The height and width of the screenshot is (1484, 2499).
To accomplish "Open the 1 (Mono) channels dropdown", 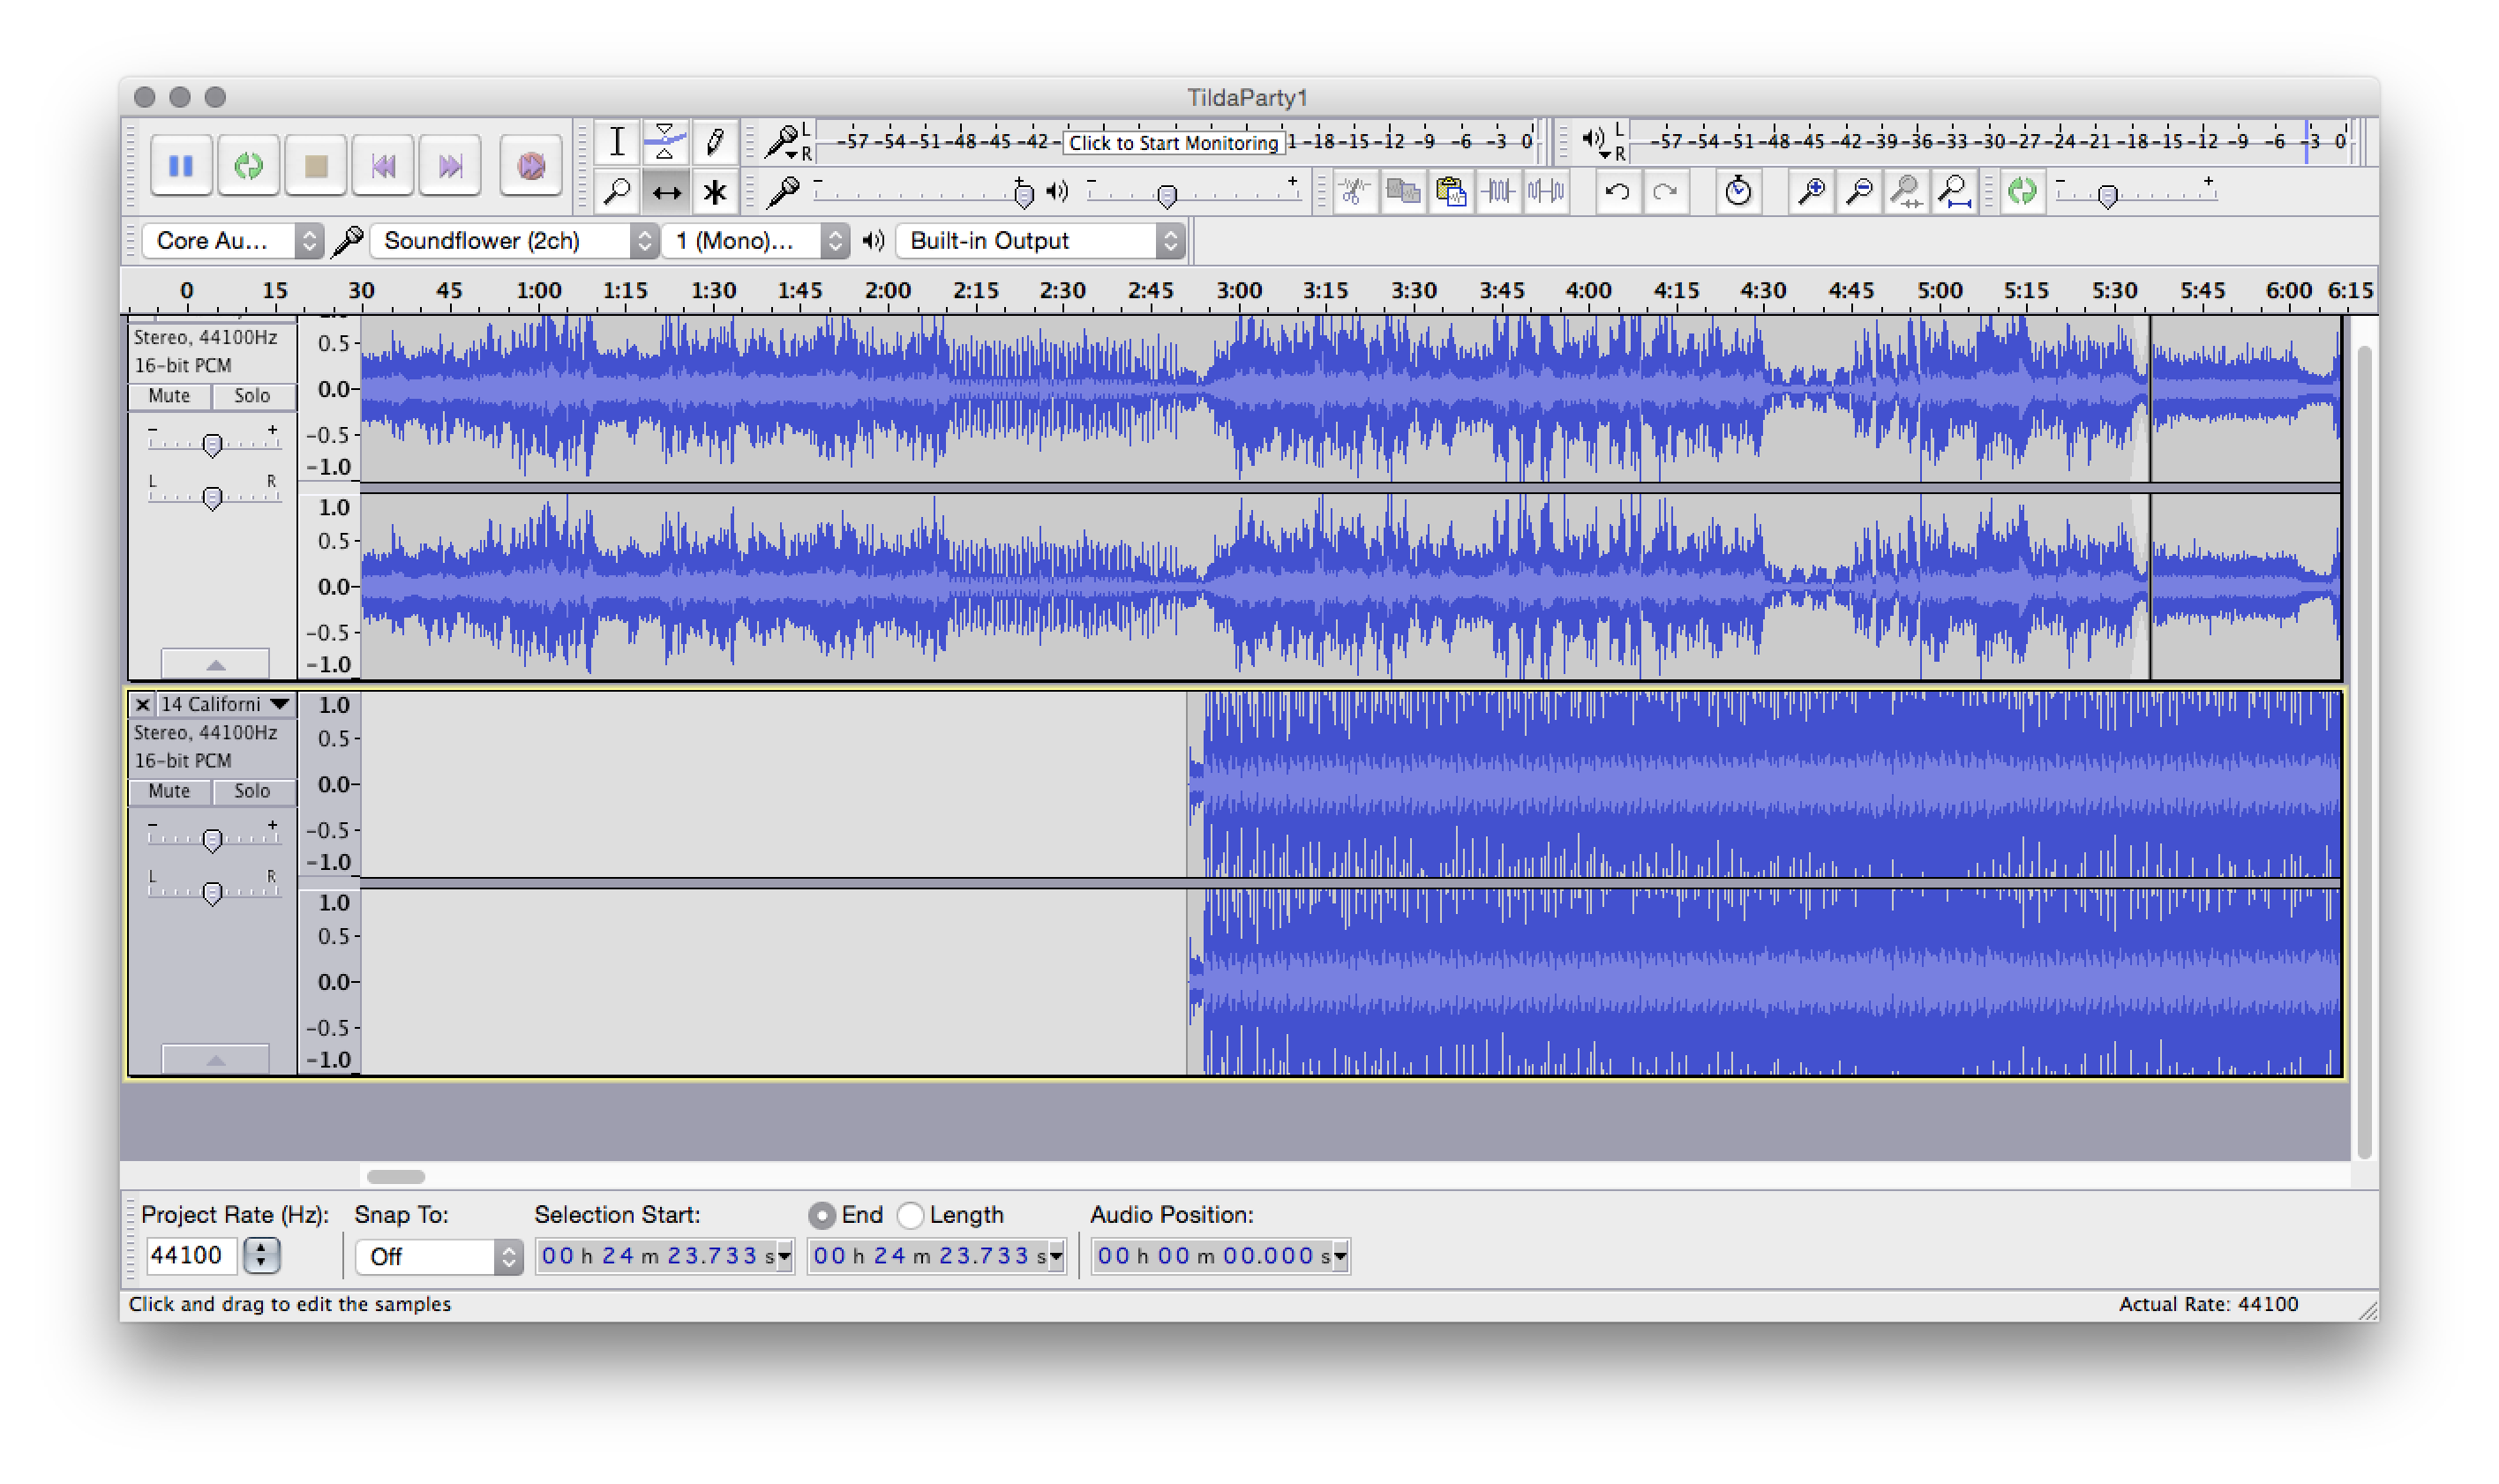I will pos(755,241).
